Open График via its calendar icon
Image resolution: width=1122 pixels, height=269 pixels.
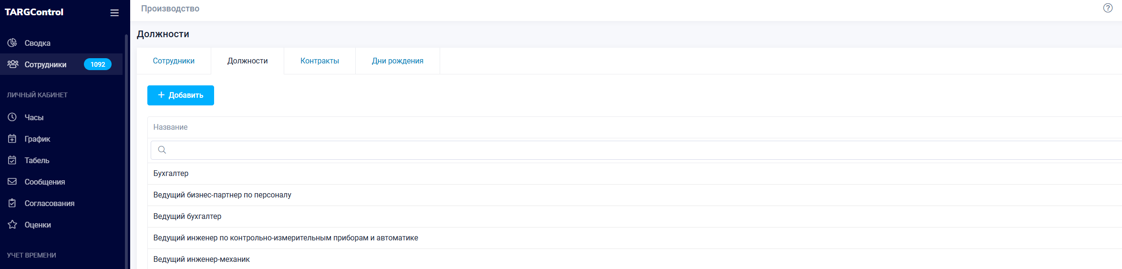point(12,139)
